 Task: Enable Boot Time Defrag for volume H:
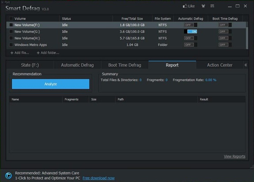click(225, 38)
